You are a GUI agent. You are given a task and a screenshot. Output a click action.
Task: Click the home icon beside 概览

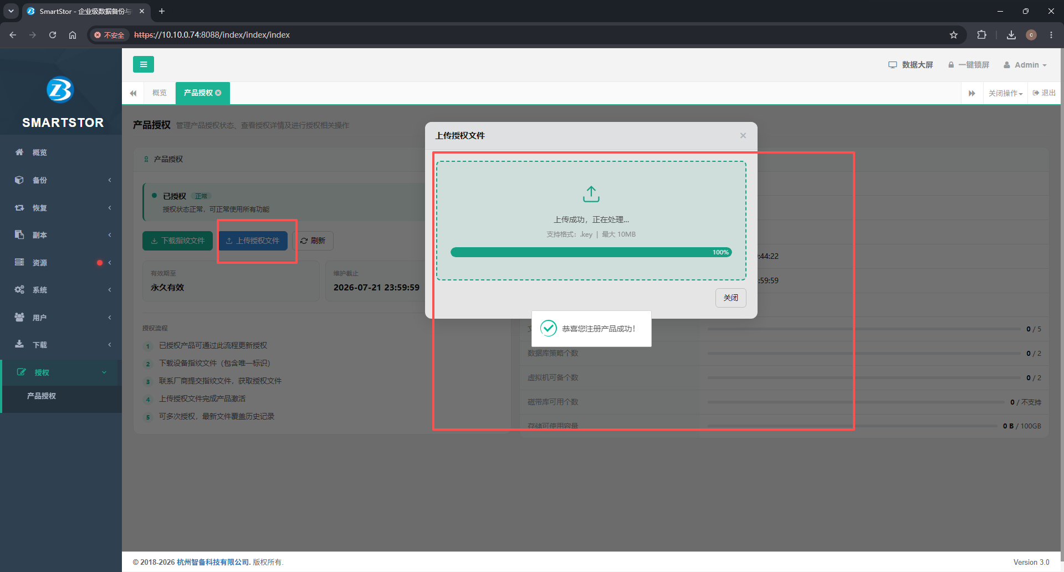[19, 152]
